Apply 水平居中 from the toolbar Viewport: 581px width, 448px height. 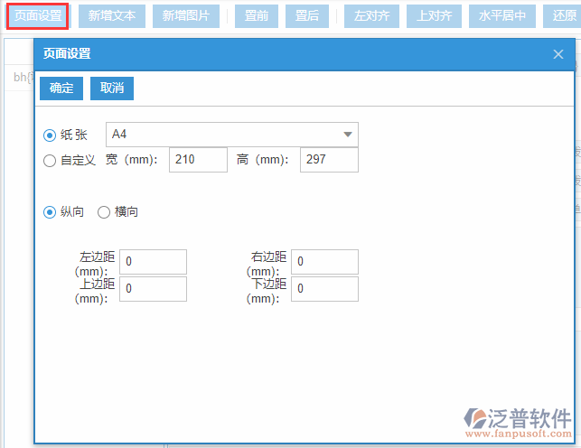502,15
